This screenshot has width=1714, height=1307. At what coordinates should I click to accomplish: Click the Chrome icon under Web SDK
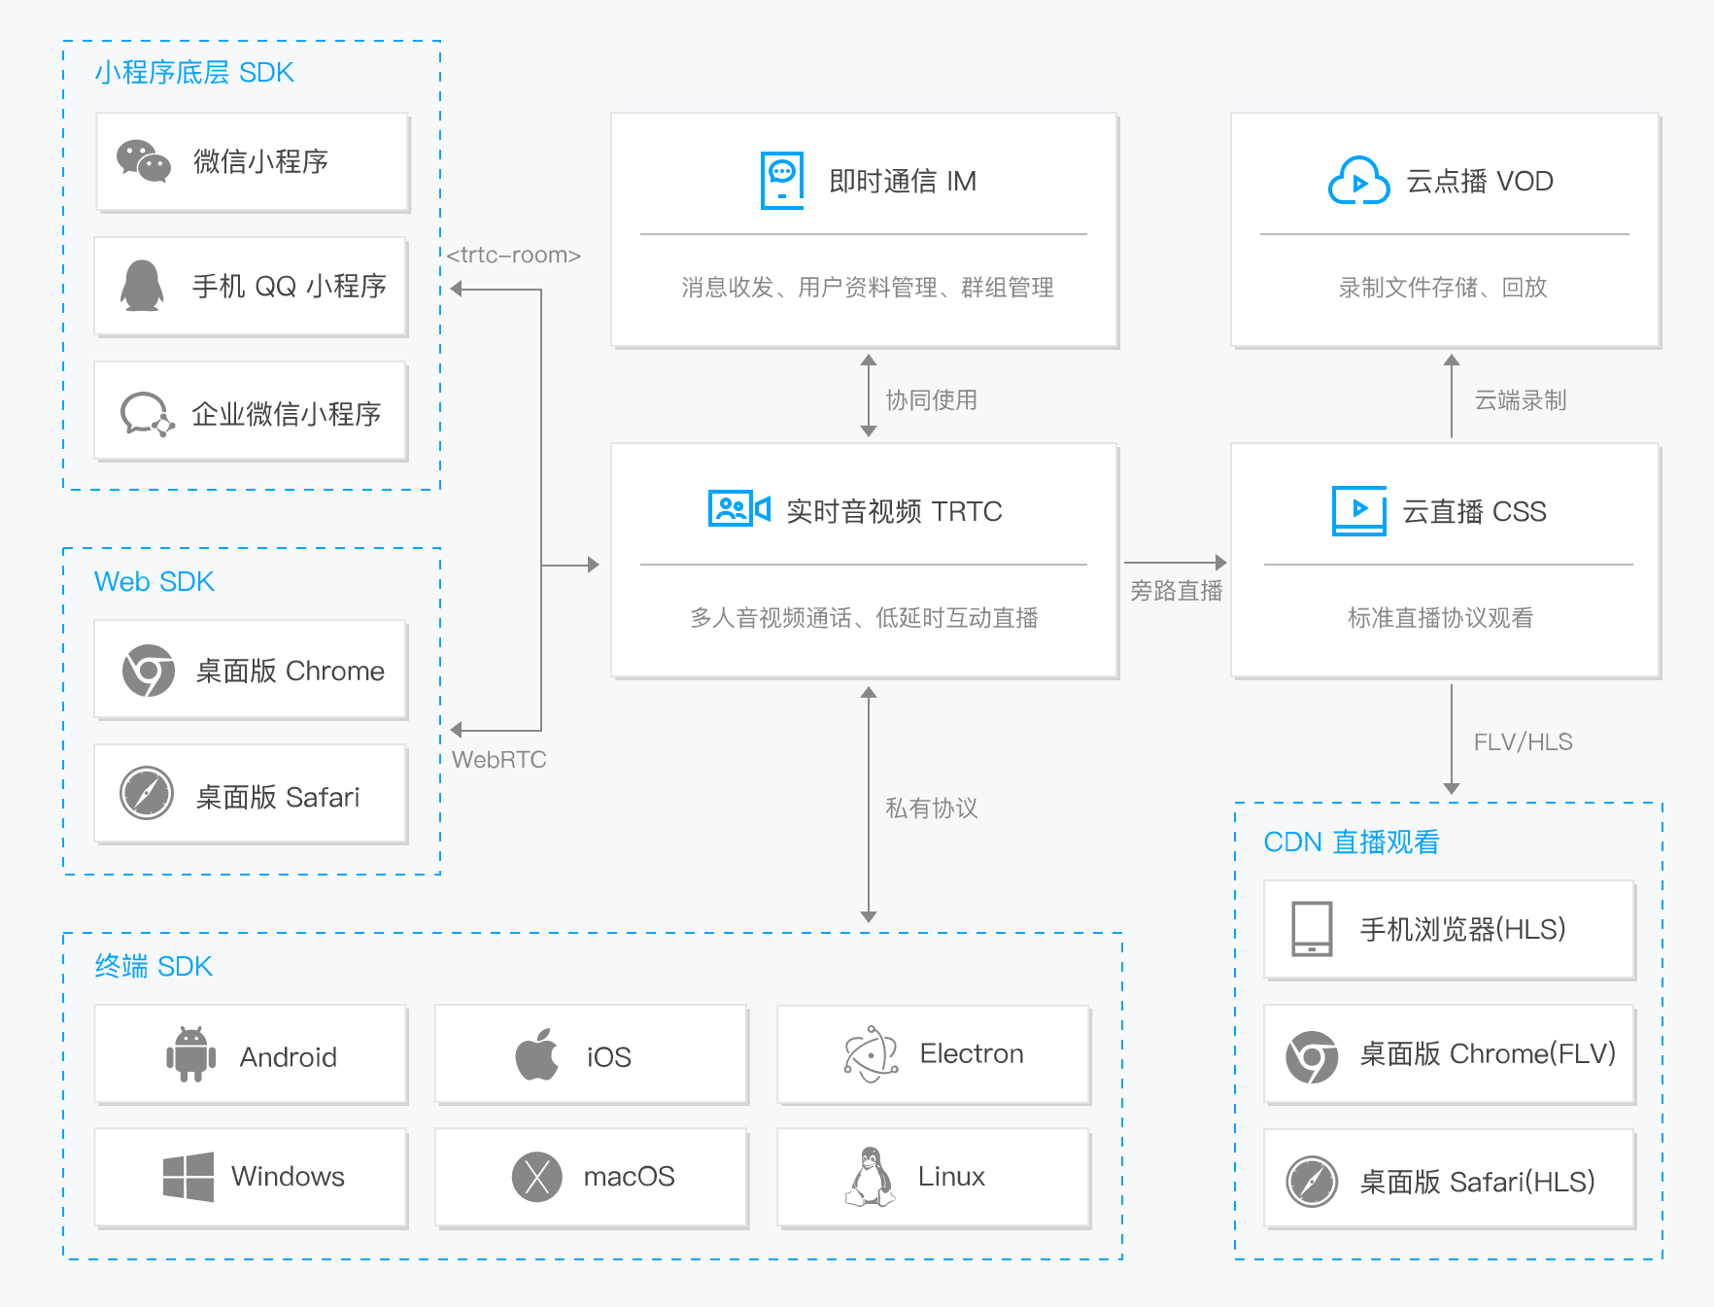148,671
